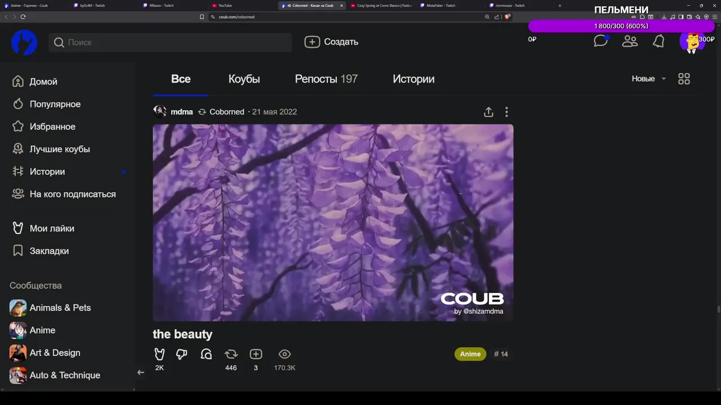Open the chat messages icon
The height and width of the screenshot is (405, 721).
[x=600, y=41]
